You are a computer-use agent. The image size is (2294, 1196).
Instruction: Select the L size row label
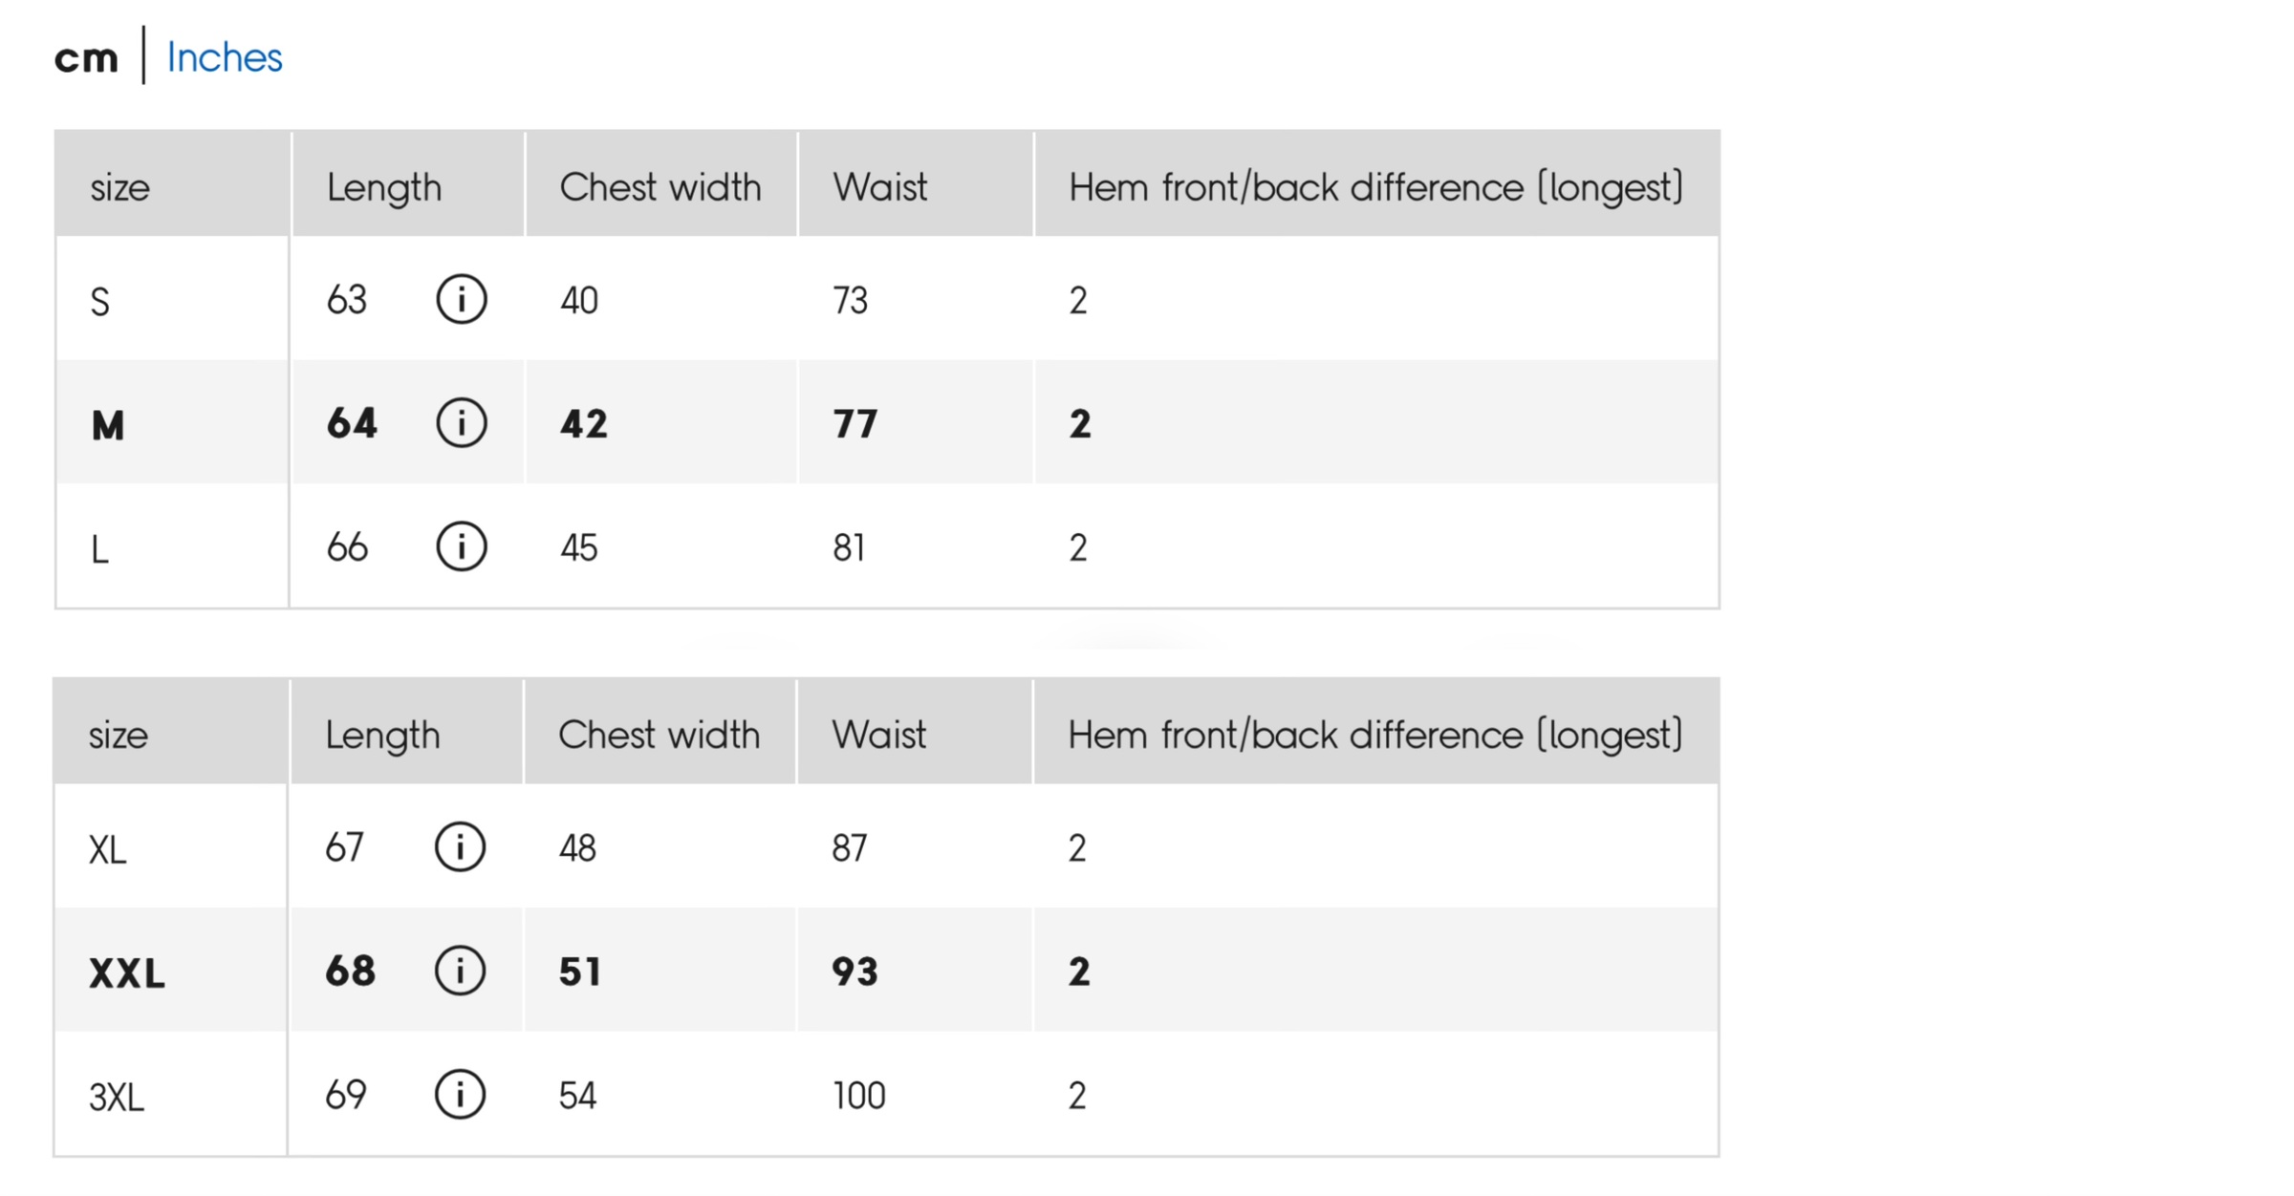coord(100,549)
